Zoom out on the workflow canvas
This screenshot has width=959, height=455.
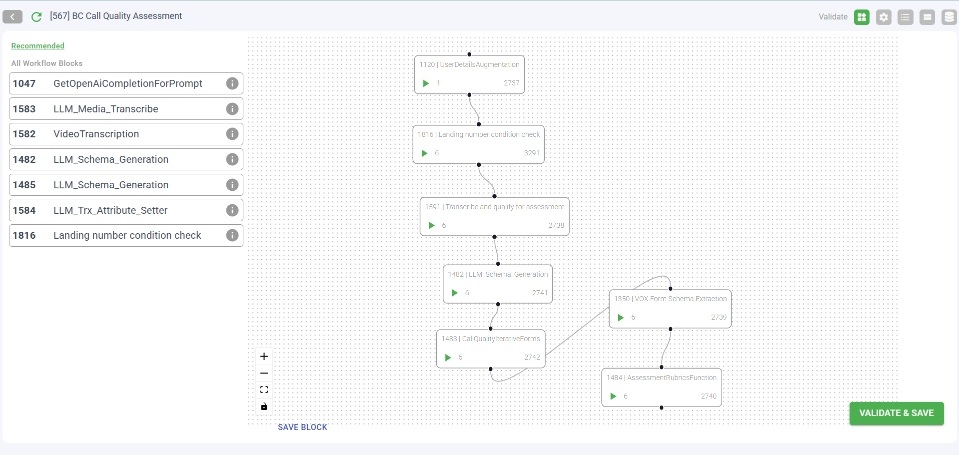coord(264,373)
